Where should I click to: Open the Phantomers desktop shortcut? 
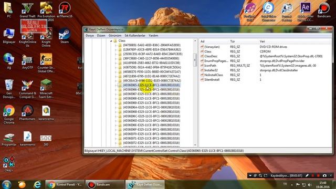(27, 112)
